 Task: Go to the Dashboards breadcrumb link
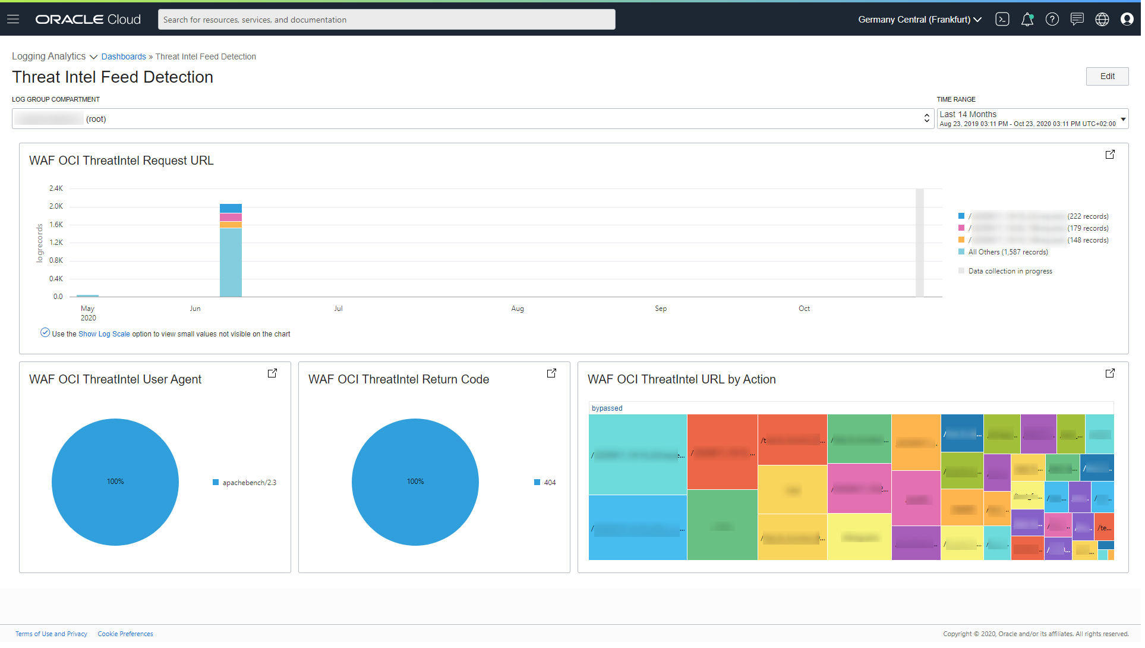(x=124, y=57)
